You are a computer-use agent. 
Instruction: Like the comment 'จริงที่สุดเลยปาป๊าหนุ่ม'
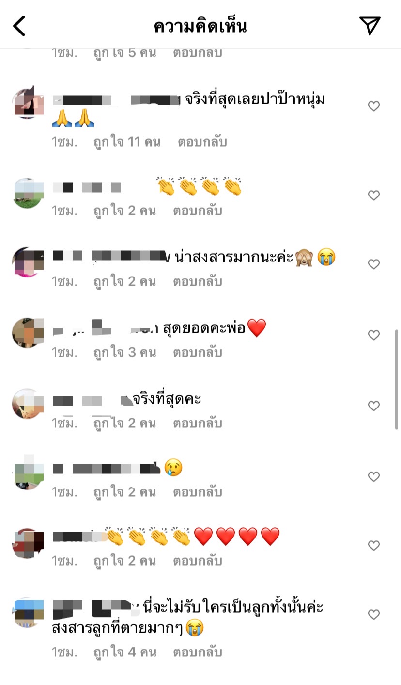373,106
